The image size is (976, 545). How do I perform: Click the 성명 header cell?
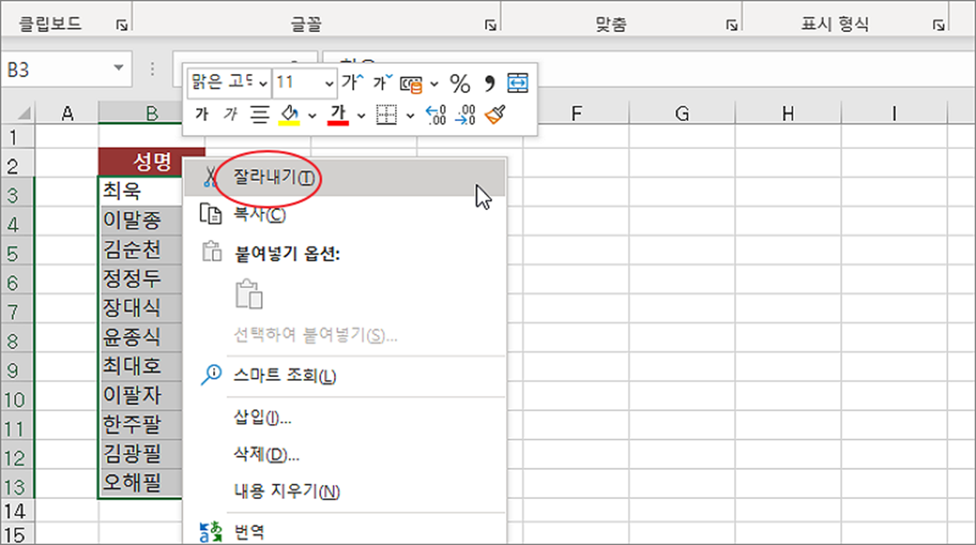pyautogui.click(x=151, y=161)
